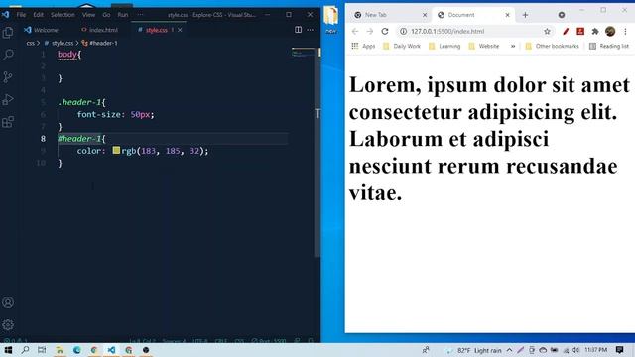The height and width of the screenshot is (357, 635).
Task: Open the View menu in VS Code
Action: (88, 15)
